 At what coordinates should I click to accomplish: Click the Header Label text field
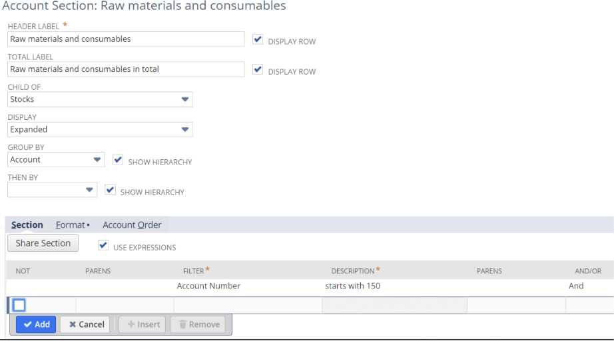coord(126,39)
